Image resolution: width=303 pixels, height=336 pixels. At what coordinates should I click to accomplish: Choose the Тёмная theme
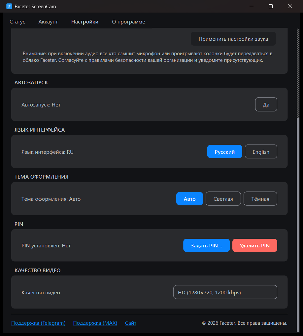coord(260,199)
